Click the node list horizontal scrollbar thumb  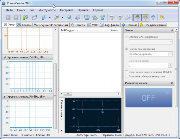68,94
